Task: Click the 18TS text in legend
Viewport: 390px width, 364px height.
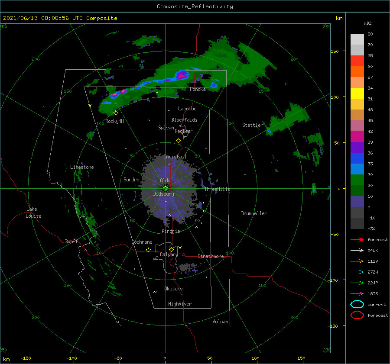Action: click(373, 294)
